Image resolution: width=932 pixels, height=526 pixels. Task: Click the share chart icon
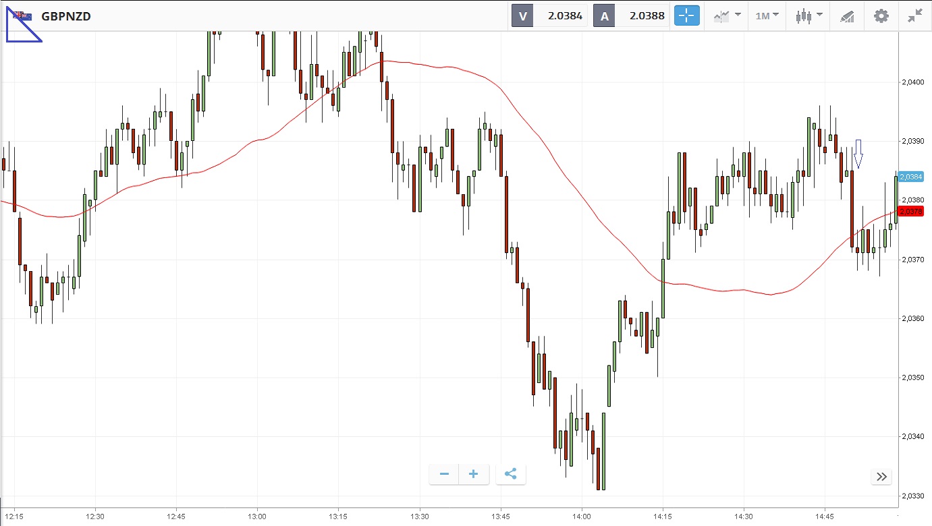510,474
